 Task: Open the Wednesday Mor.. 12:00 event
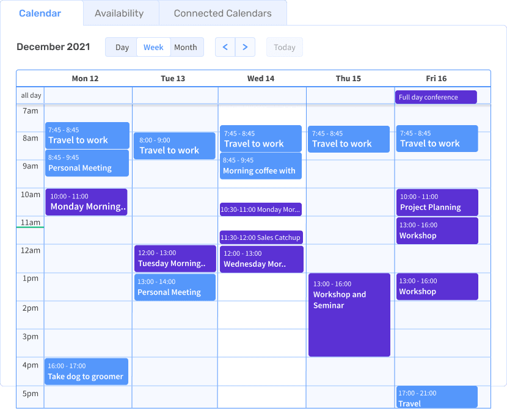point(261,259)
